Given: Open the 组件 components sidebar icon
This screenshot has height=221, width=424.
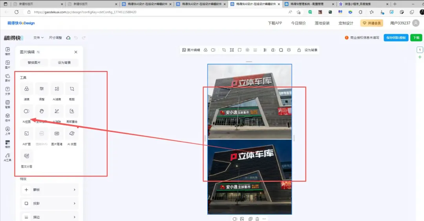Looking at the screenshot, I should 7,117.
